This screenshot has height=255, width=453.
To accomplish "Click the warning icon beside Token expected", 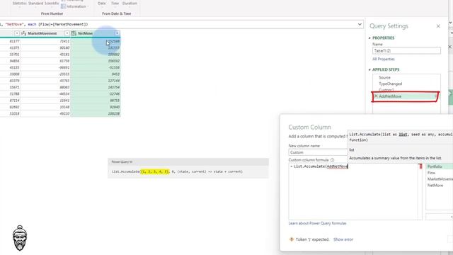I will click(x=292, y=239).
